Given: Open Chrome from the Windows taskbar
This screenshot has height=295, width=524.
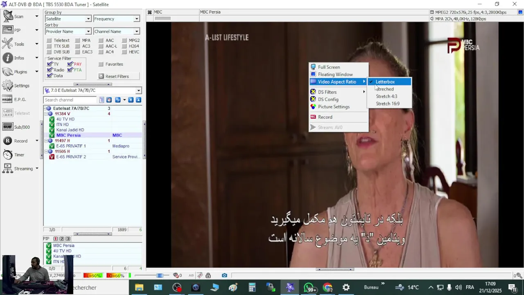Looking at the screenshot, I should pyautogui.click(x=327, y=288).
